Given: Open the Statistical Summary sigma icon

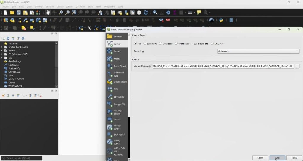Looking at the screenshot, I should click(175, 12).
